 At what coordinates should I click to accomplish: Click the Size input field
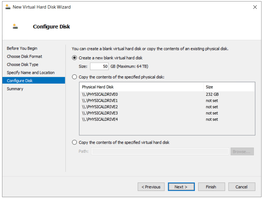[99, 66]
